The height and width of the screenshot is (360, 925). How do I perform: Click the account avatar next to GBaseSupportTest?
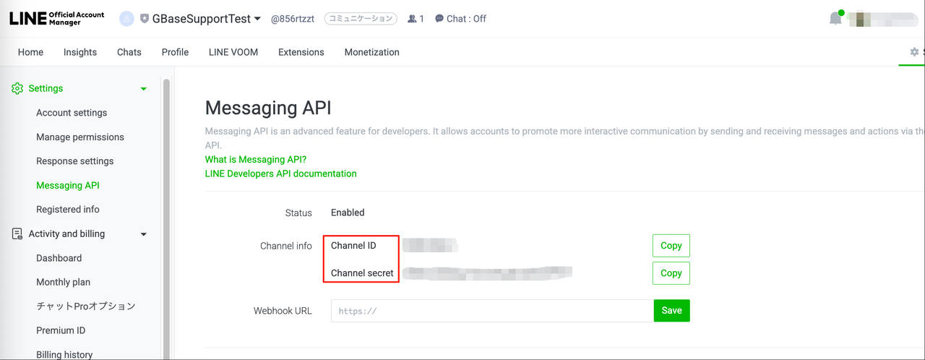click(126, 19)
